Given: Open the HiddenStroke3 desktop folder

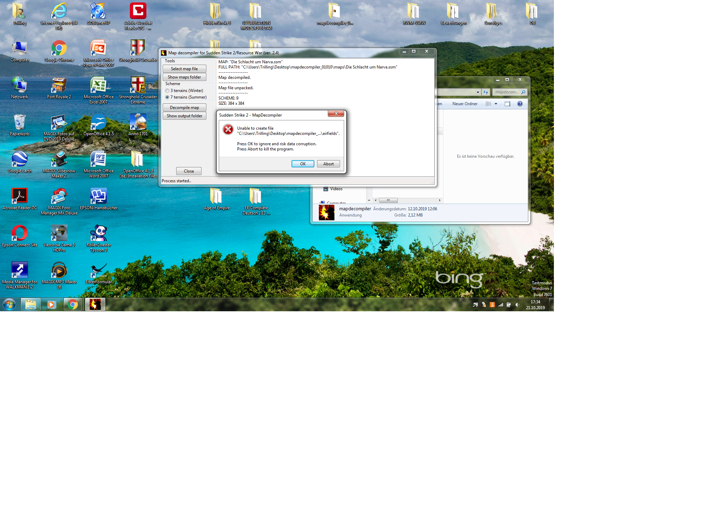Looking at the screenshot, I should pos(217,14).
